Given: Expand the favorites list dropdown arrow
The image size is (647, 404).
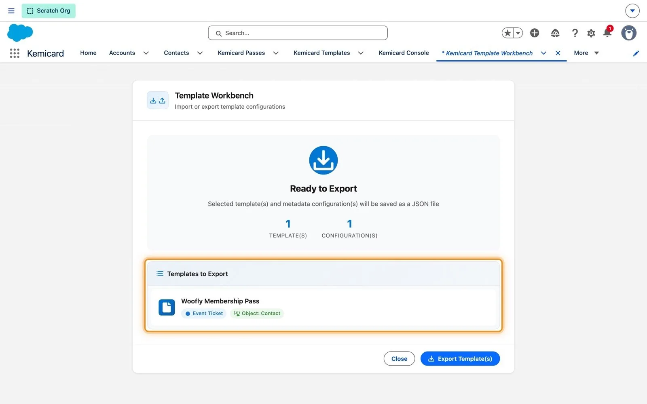Looking at the screenshot, I should tap(518, 33).
